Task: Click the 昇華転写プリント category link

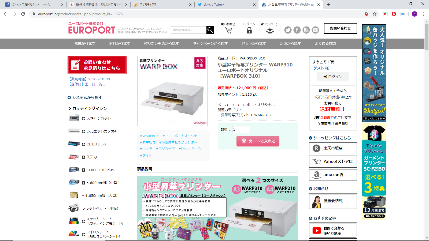Action: point(235,115)
